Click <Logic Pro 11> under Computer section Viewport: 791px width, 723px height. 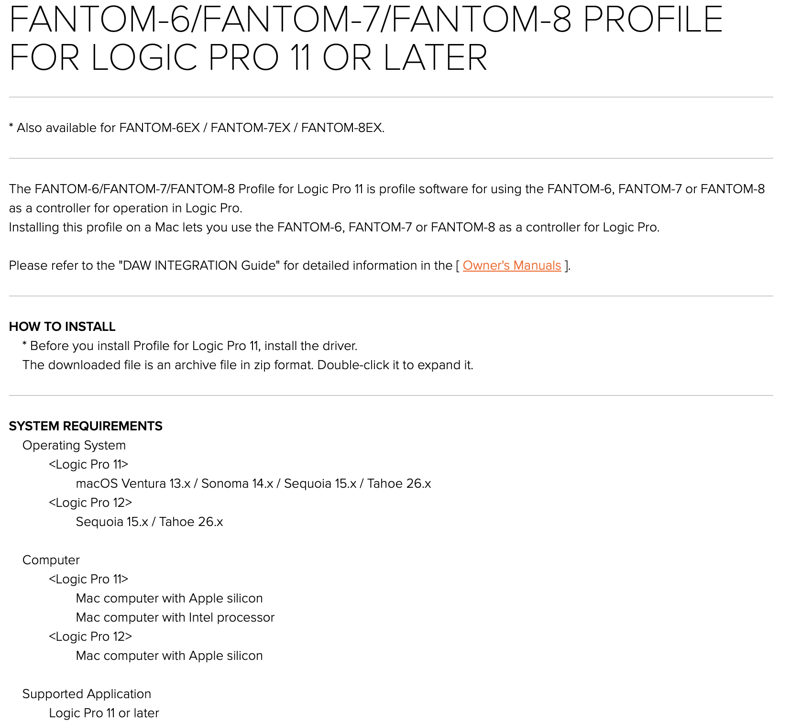pos(88,579)
